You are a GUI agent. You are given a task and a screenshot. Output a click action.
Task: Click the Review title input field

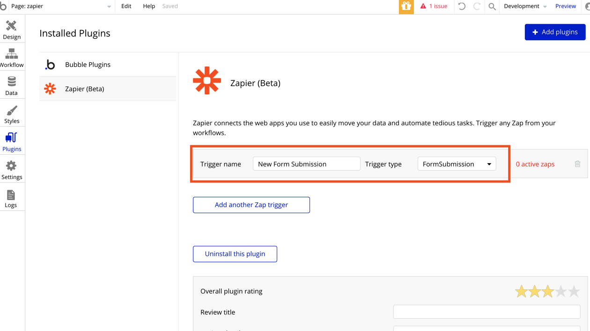coord(487,312)
